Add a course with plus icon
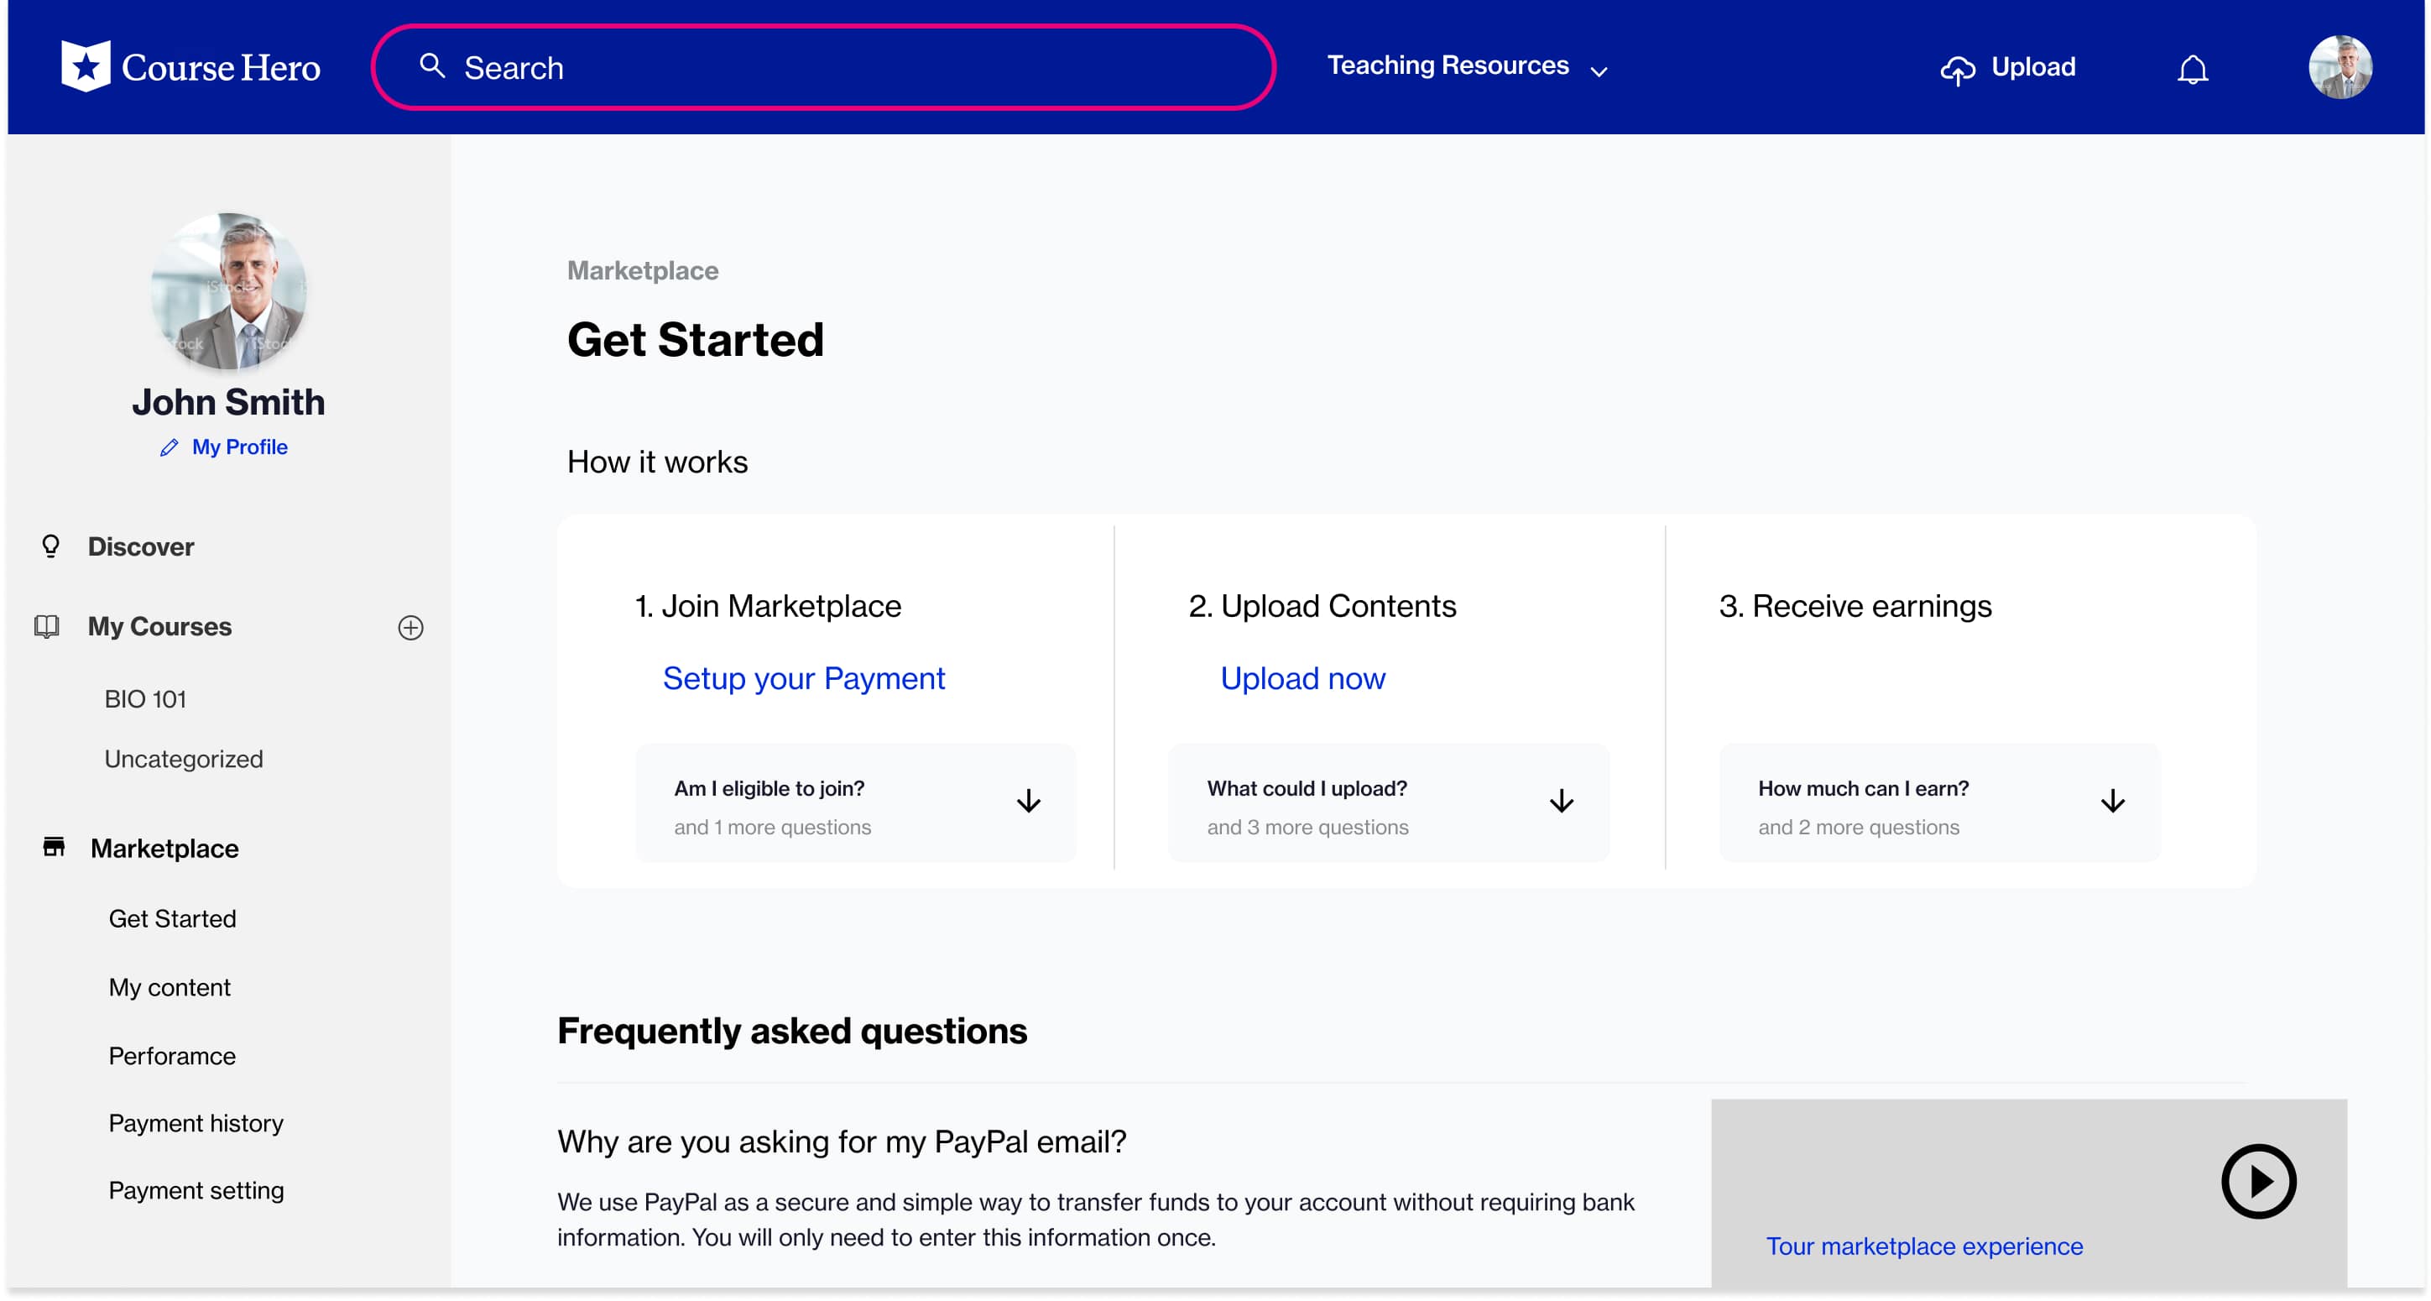 click(x=410, y=628)
